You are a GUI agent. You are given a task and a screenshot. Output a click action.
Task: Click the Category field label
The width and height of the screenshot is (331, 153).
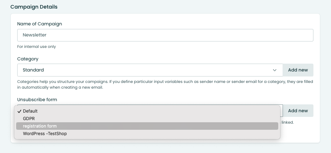[x=28, y=59]
